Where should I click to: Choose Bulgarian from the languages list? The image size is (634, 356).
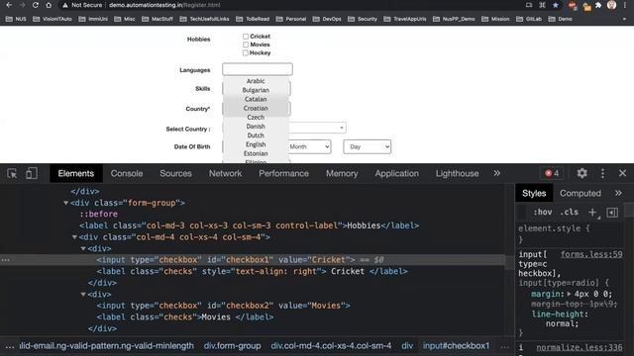256,90
